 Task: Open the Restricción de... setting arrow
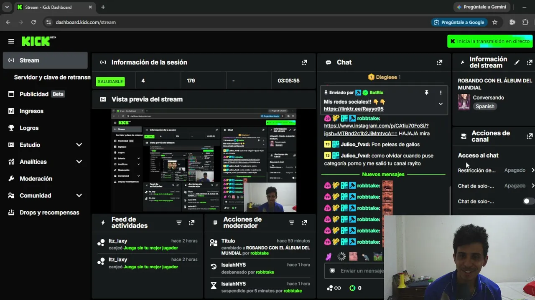pyautogui.click(x=533, y=170)
